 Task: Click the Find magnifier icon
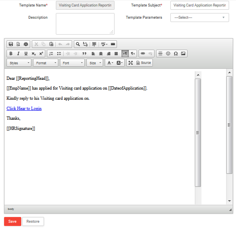tap(78, 44)
